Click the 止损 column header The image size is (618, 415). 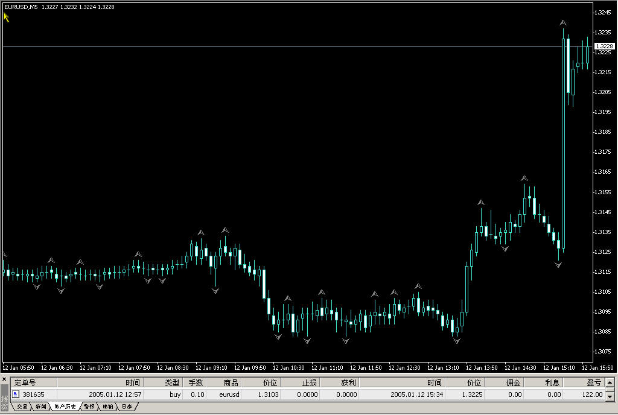[301, 382]
